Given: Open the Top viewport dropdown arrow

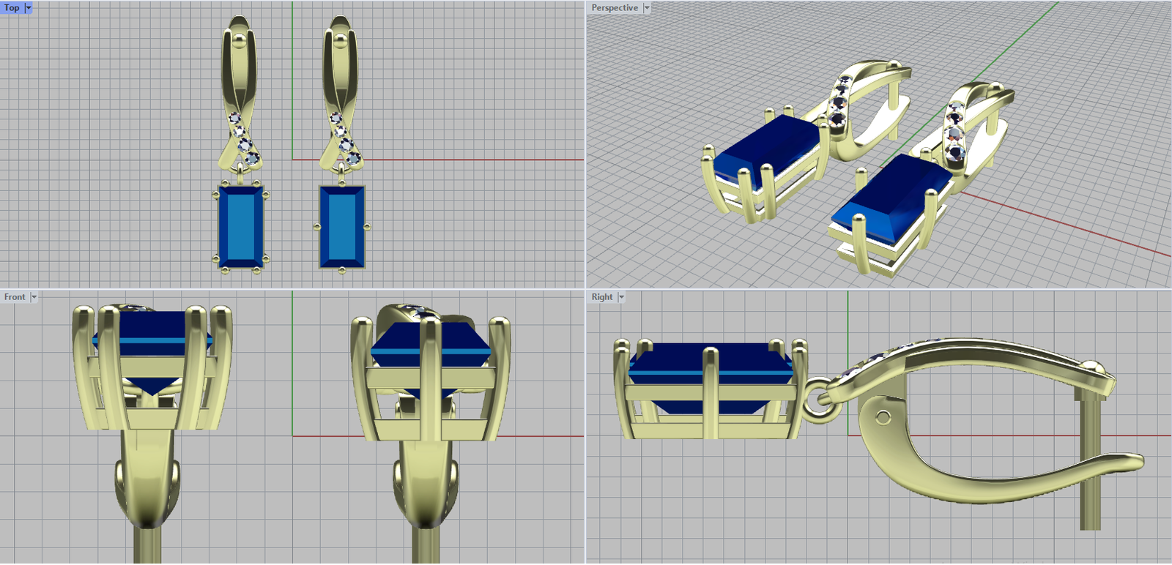Looking at the screenshot, I should (x=29, y=8).
